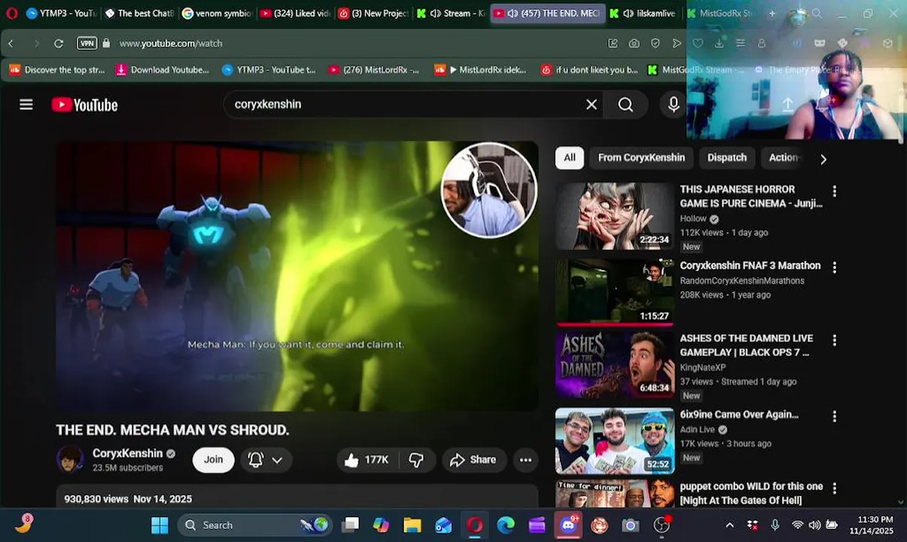Open Windows Start menu

pos(160,525)
